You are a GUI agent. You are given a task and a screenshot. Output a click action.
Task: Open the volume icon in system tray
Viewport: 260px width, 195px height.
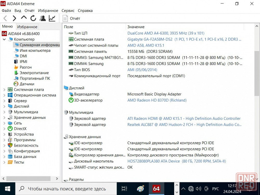pos(198,189)
